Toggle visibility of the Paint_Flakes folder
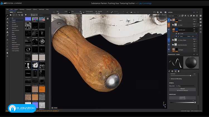The height and width of the screenshot is (117, 209). 169,40
